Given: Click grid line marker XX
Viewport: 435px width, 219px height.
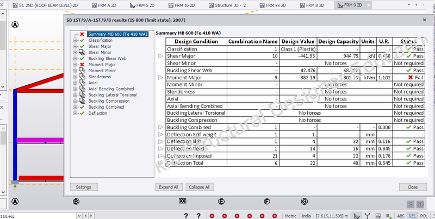Looking at the screenshot, I should coord(182,201).
